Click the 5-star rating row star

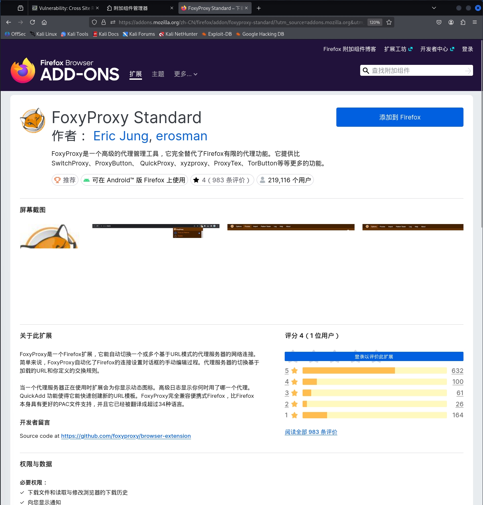tap(295, 371)
